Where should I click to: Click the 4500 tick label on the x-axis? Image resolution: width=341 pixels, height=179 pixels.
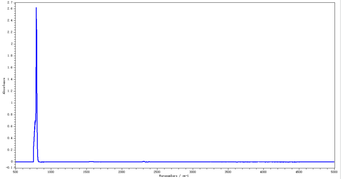[x=299, y=172]
